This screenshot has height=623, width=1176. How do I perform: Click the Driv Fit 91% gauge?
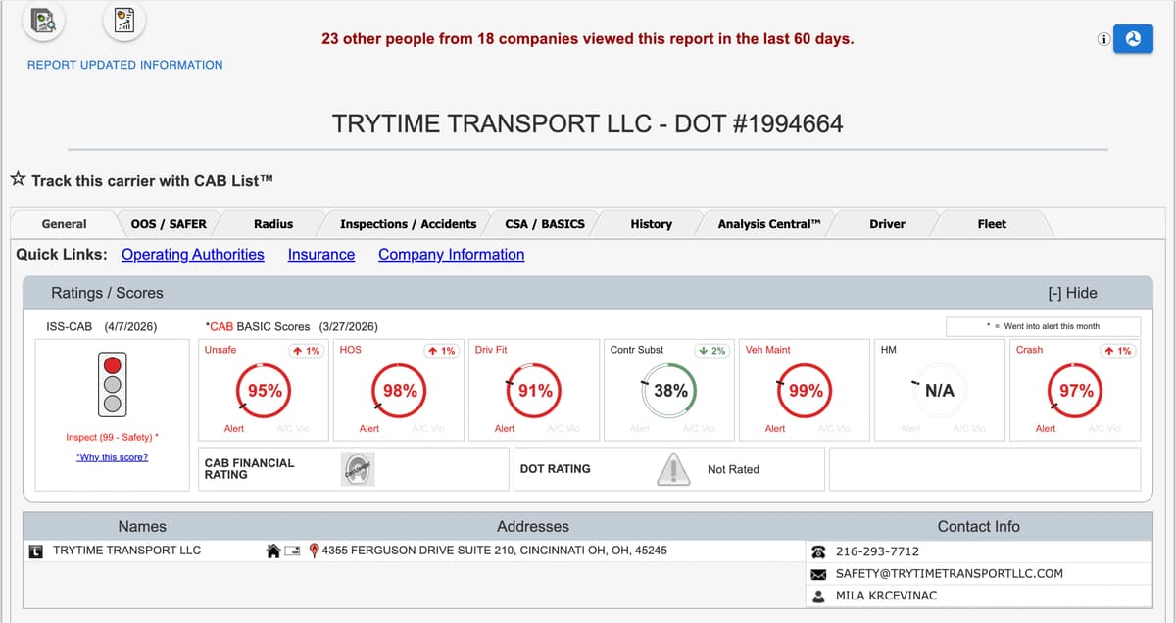pos(535,390)
